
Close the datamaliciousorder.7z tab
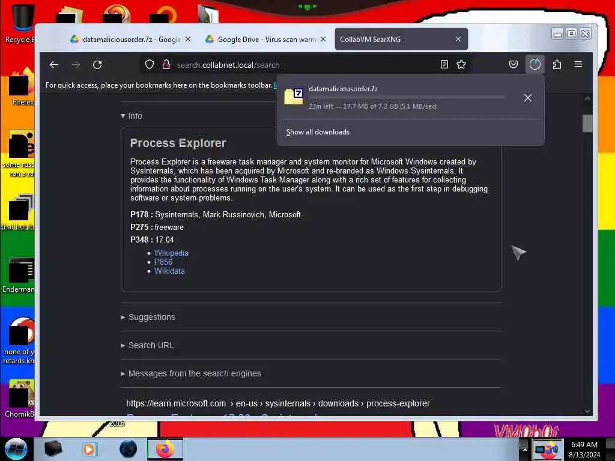click(x=188, y=39)
